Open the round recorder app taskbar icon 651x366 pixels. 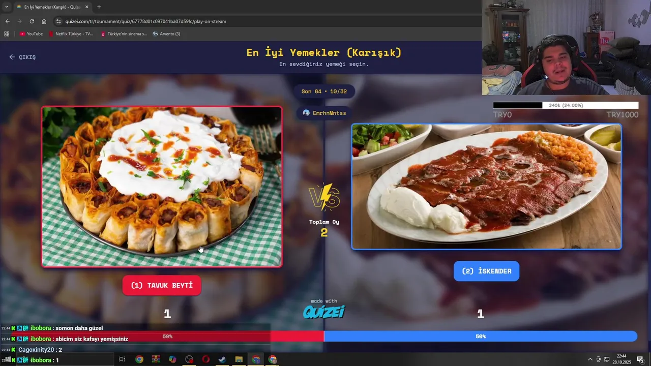pos(189,359)
